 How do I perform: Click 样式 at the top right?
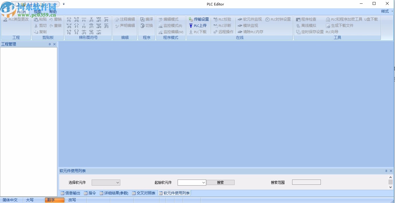click(385, 11)
